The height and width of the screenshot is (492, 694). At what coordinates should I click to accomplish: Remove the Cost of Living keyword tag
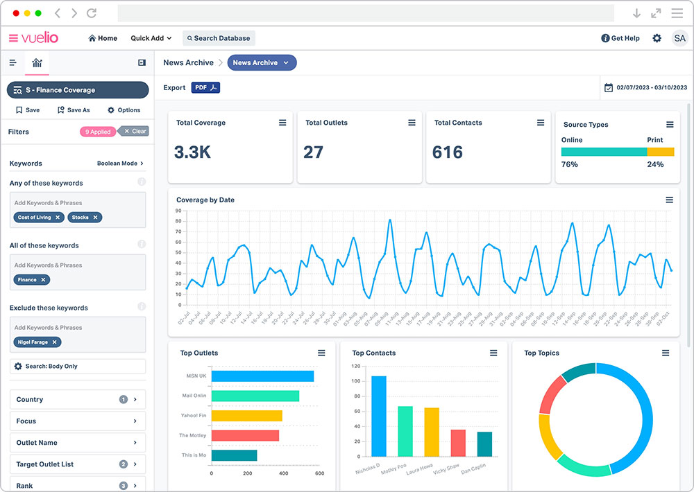pos(58,218)
